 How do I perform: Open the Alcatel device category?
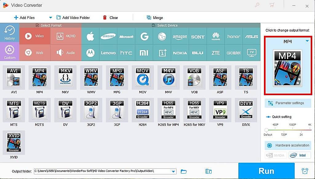click(234, 53)
